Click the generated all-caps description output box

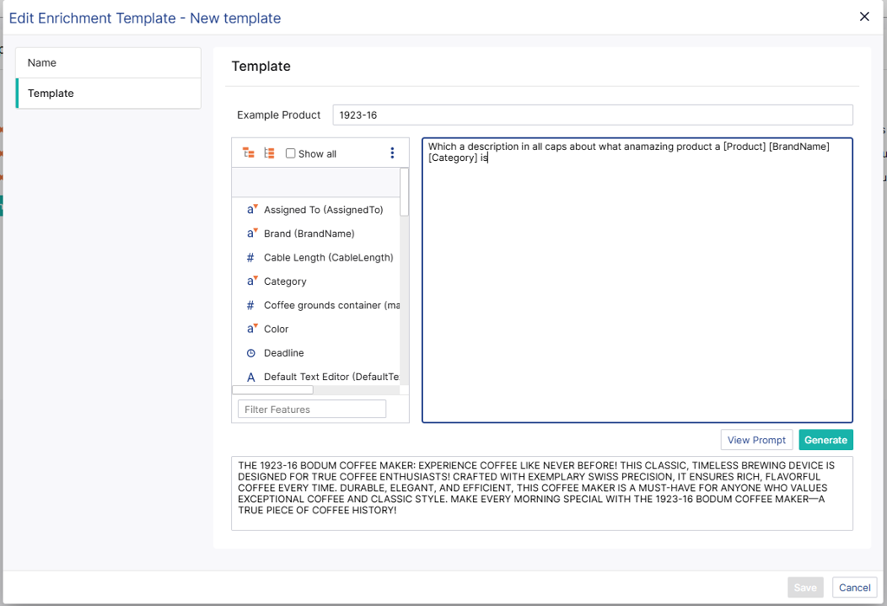tap(542, 493)
